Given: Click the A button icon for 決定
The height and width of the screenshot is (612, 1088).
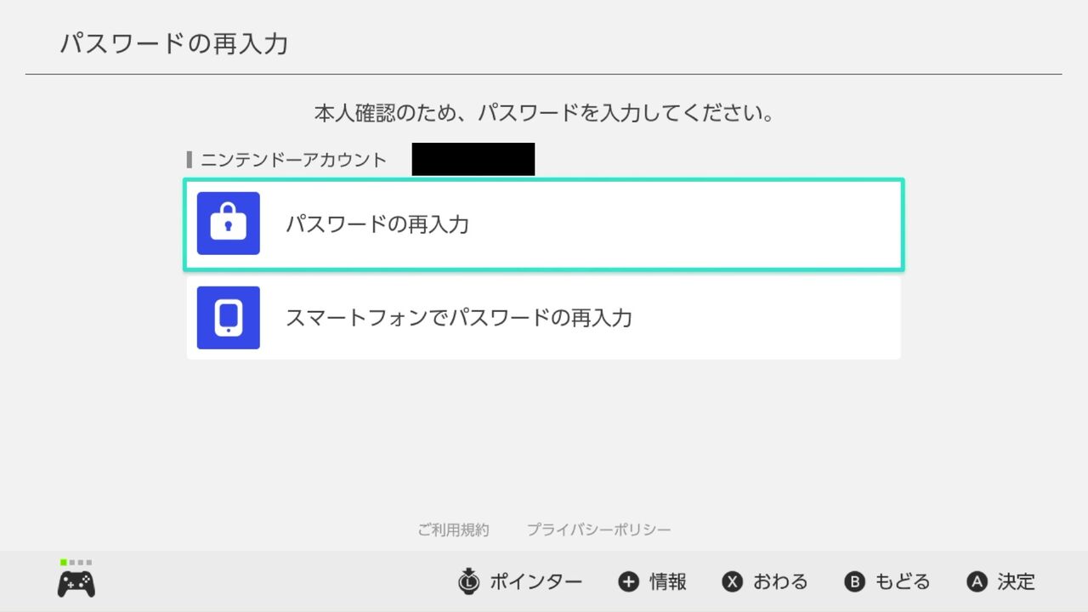Looking at the screenshot, I should click(977, 582).
